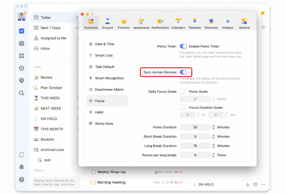Open the notifications bell icon
This screenshot has width=285, height=194.
pos(22,167)
